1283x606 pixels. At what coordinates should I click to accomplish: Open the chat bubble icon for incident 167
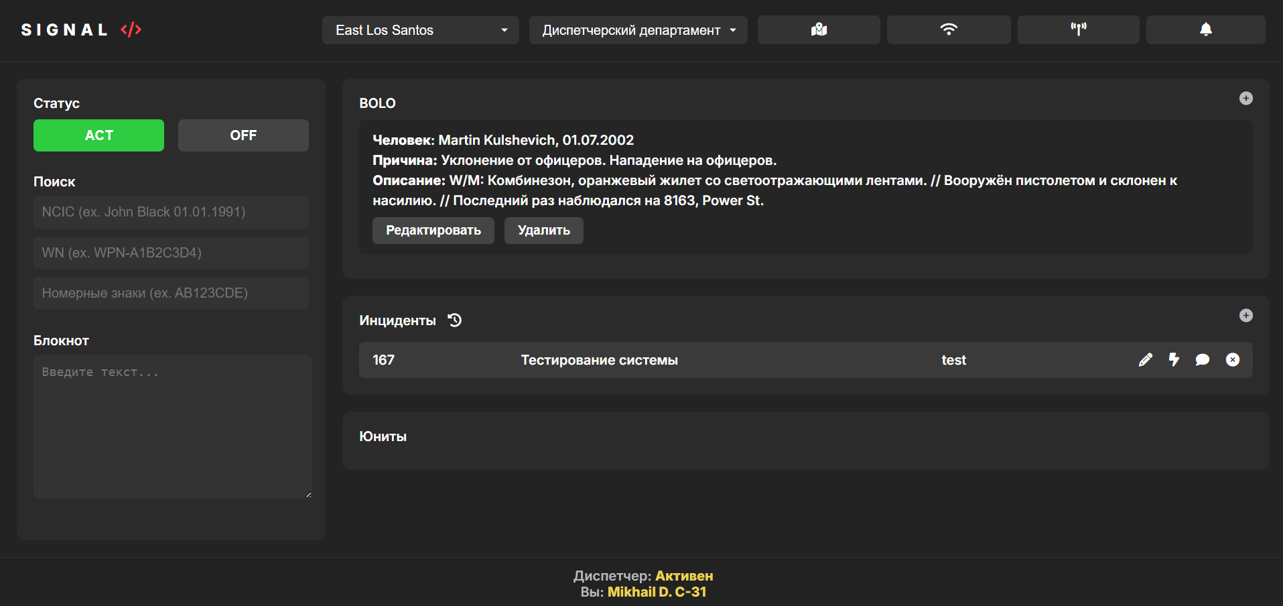click(1203, 360)
